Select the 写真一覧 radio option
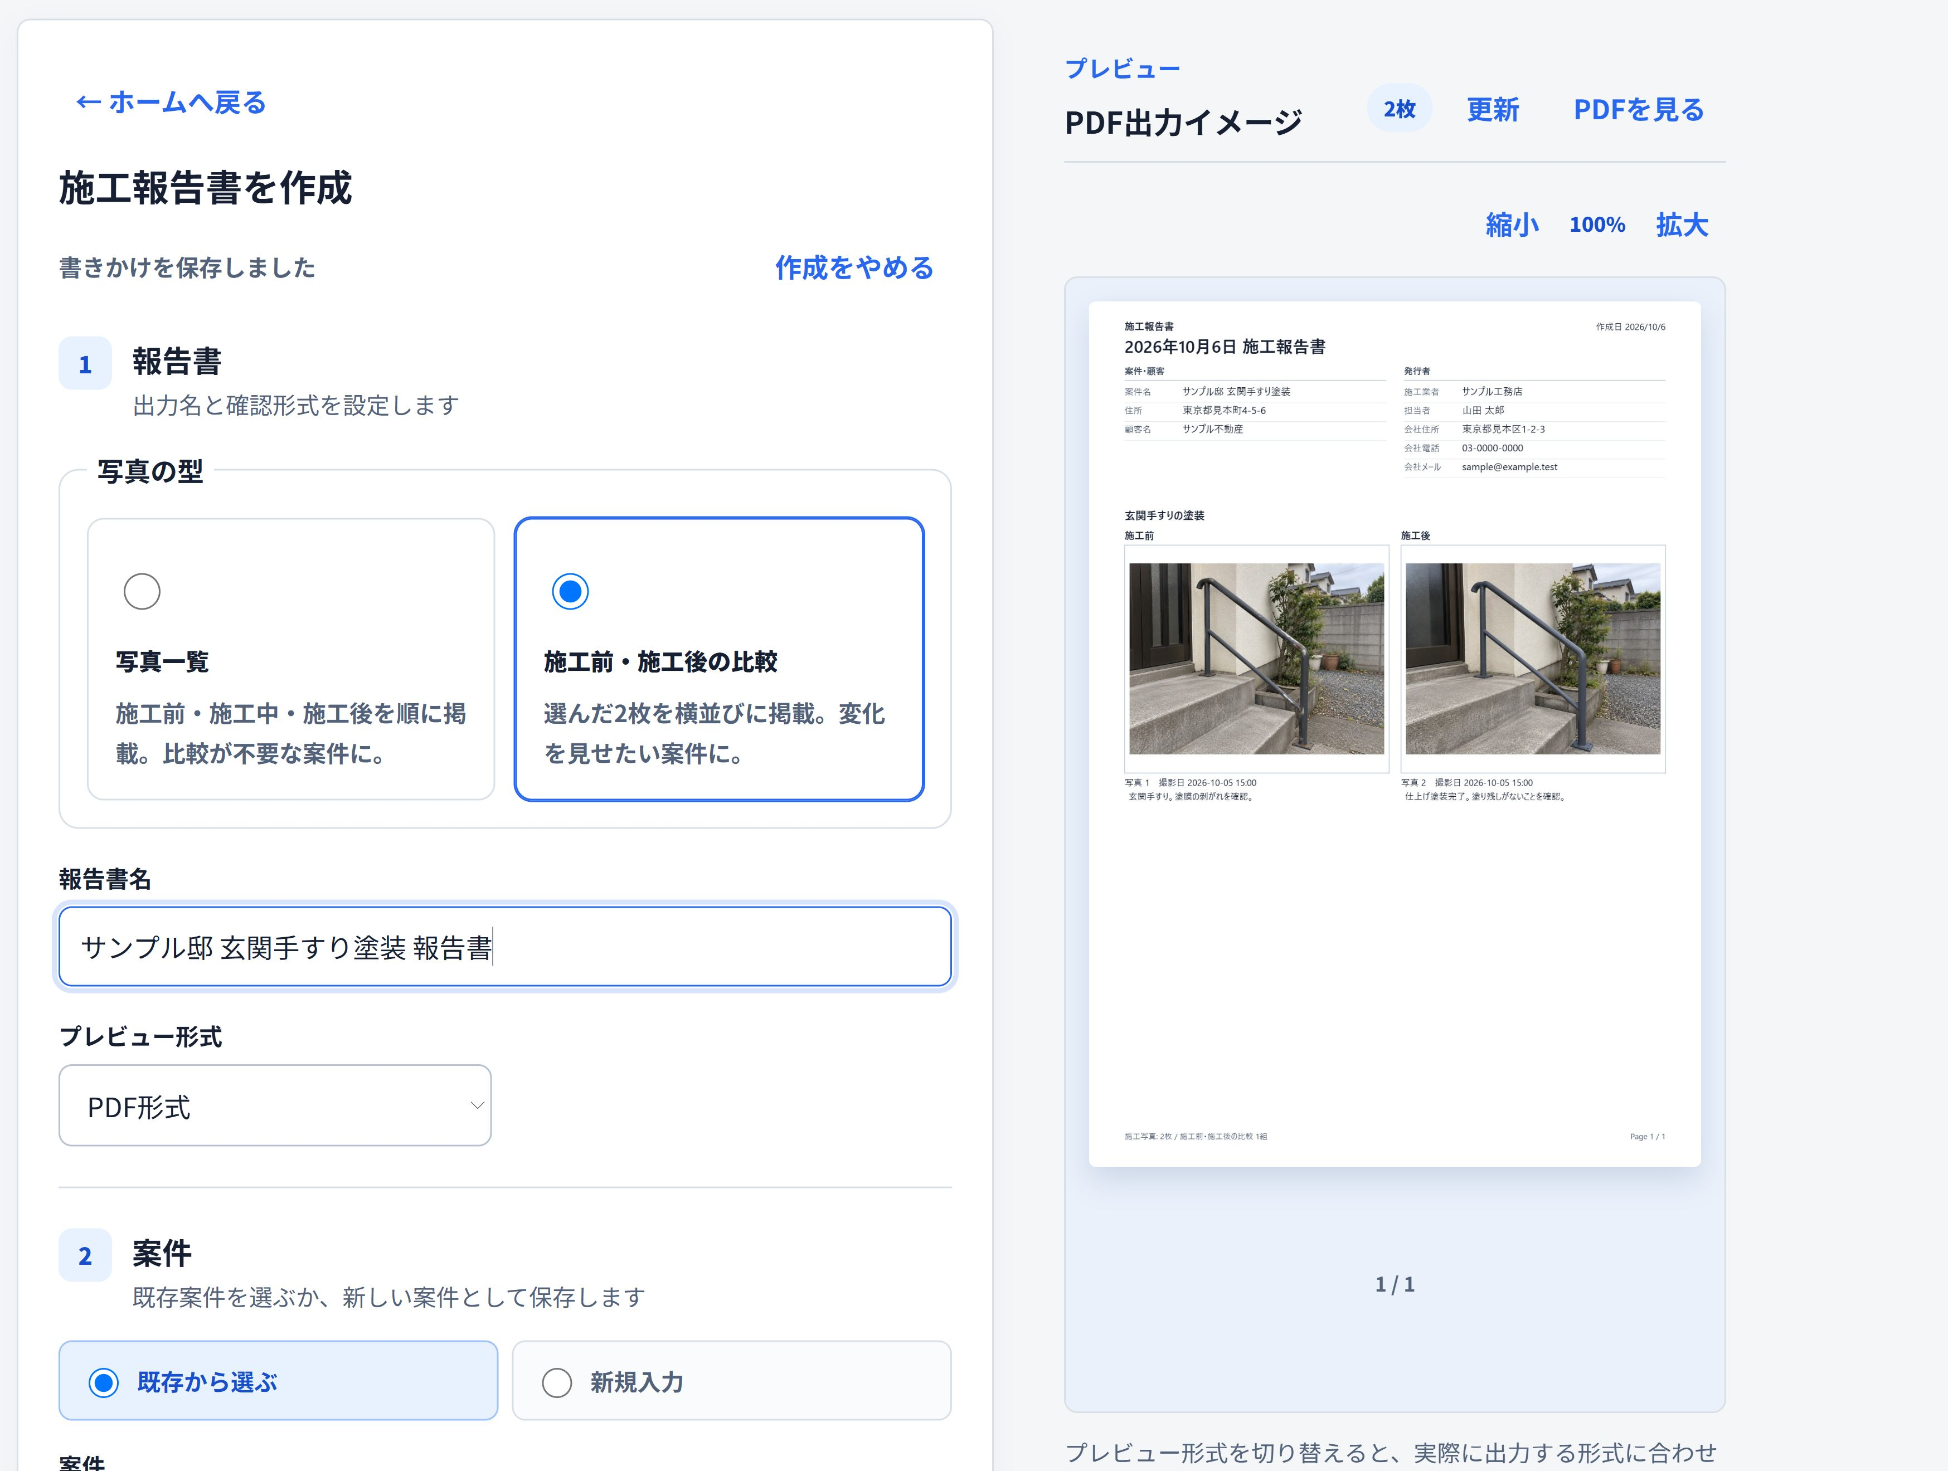This screenshot has width=1948, height=1471. 142,592
